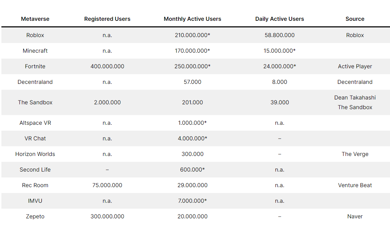Select the Roblox name in Metaverse column
Image resolution: width=390 pixels, height=227 pixels.
coord(35,35)
